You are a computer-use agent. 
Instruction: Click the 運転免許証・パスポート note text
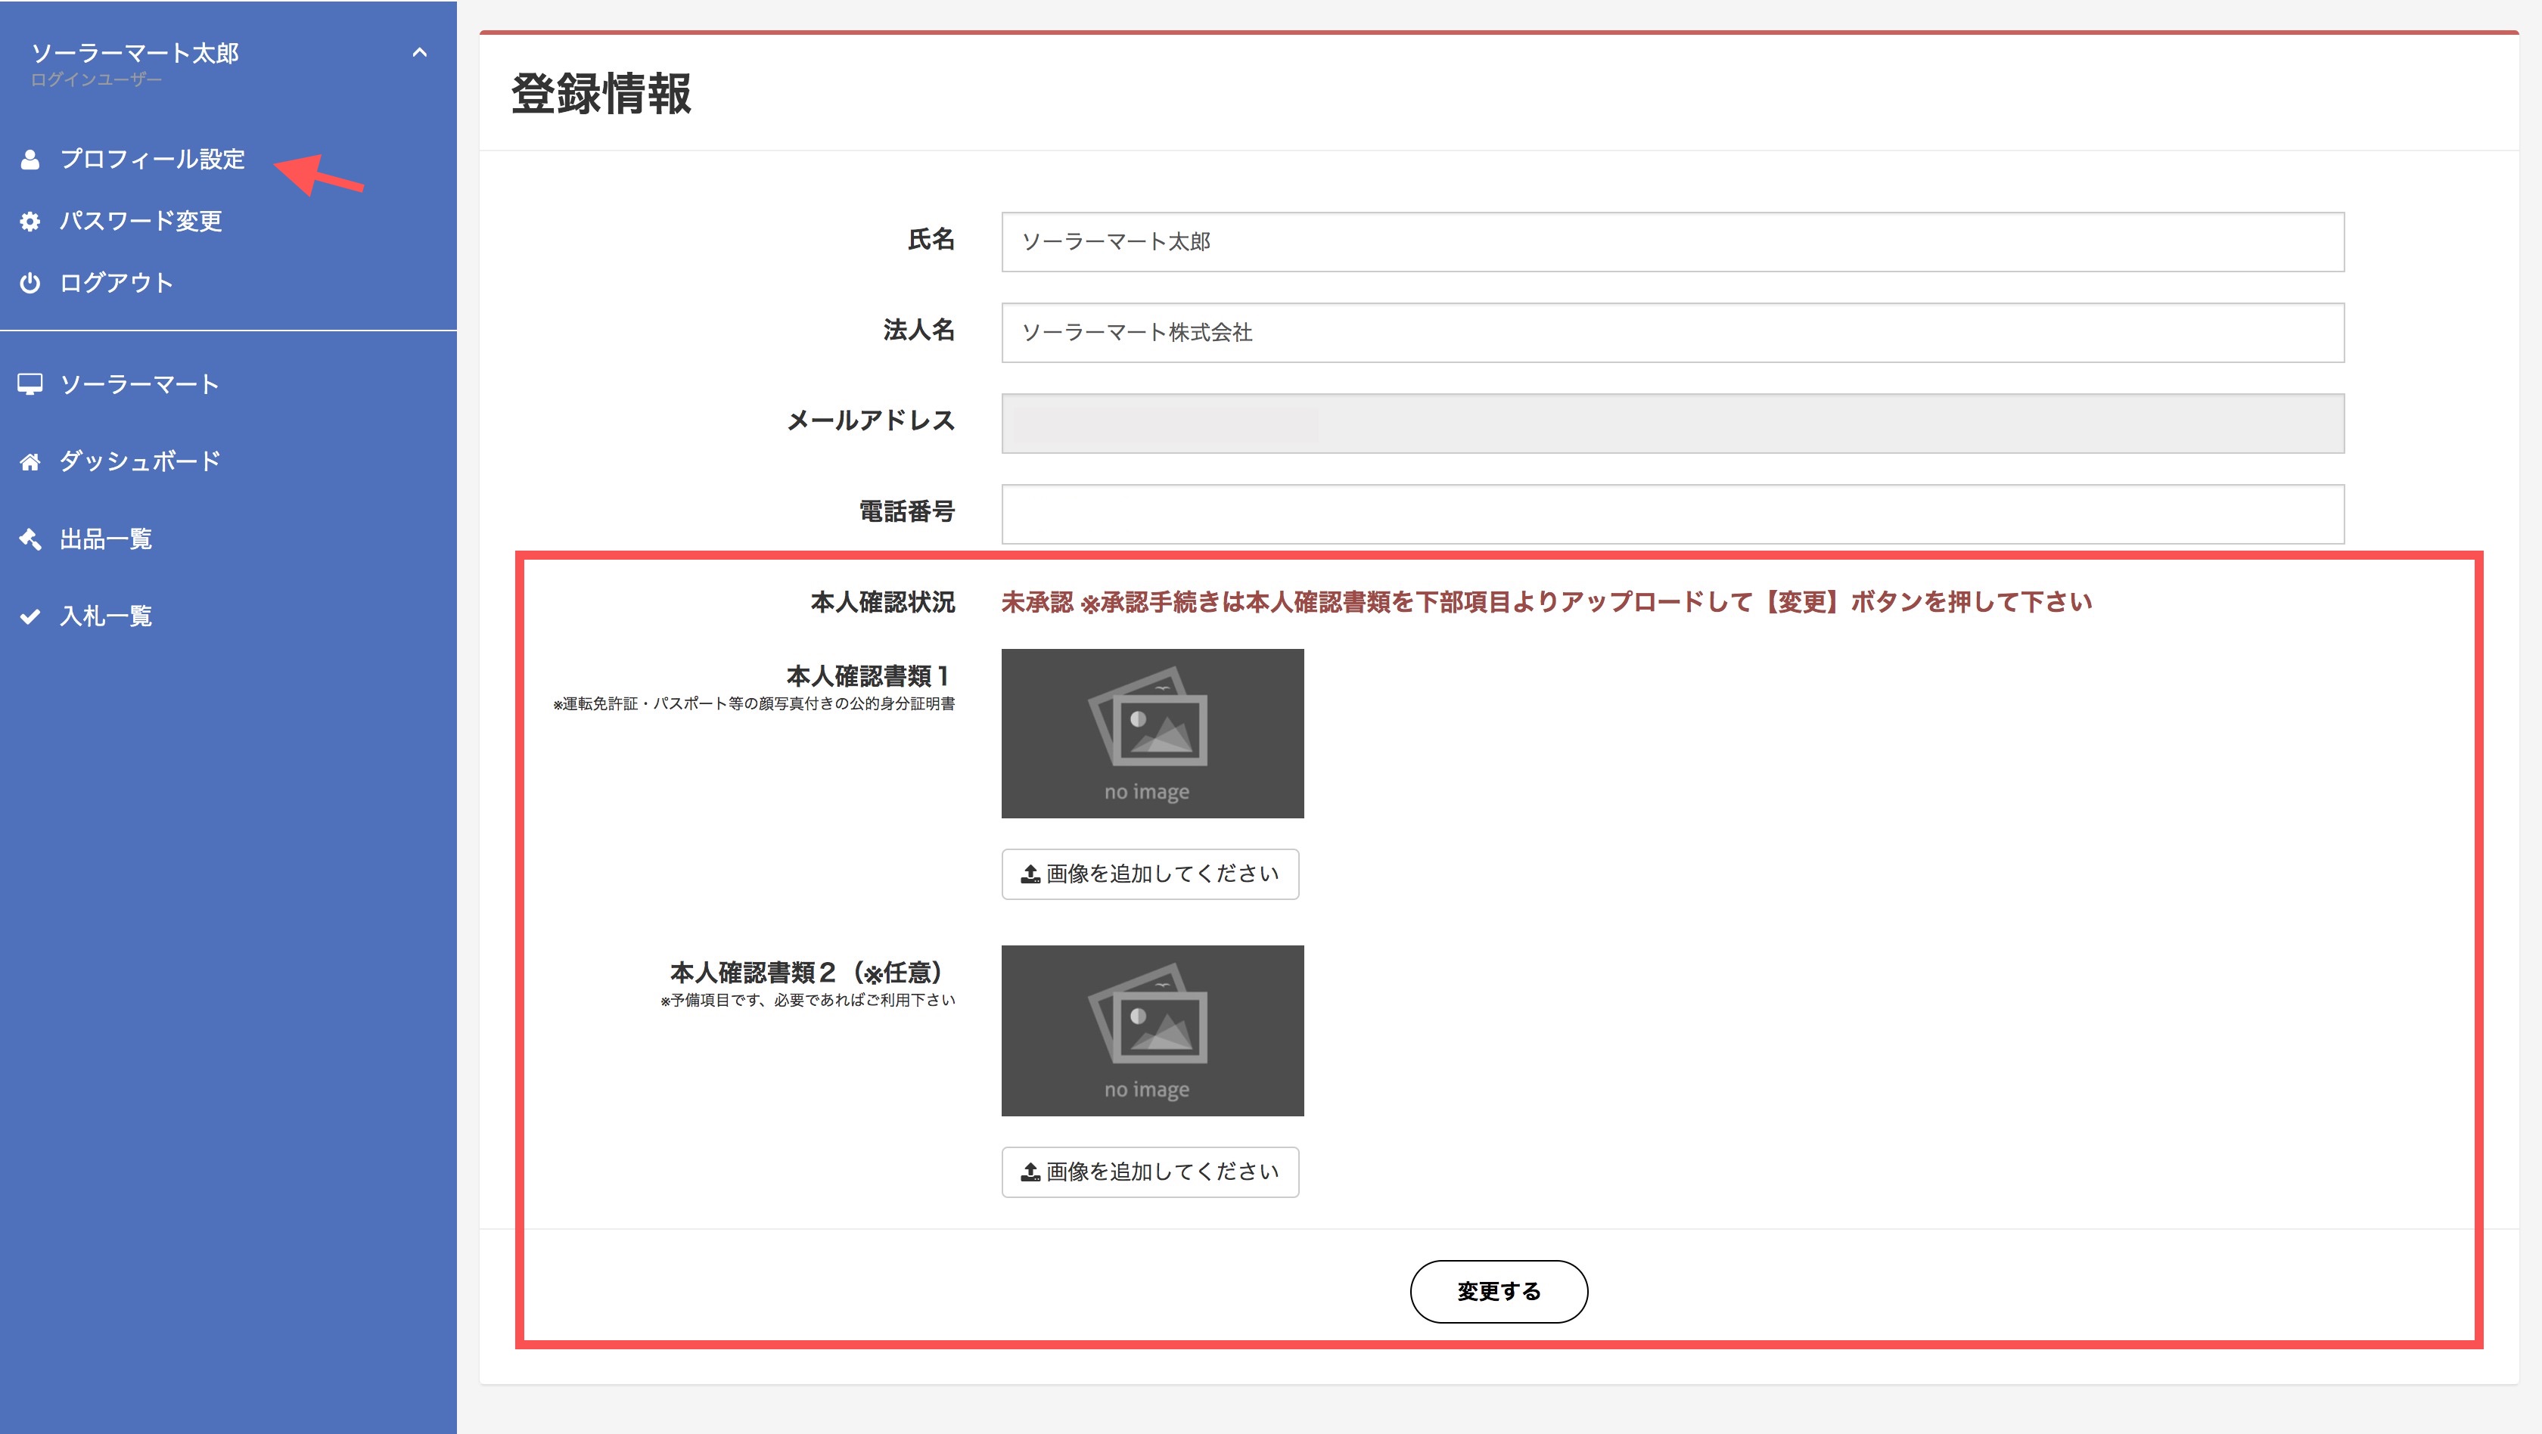(x=754, y=704)
